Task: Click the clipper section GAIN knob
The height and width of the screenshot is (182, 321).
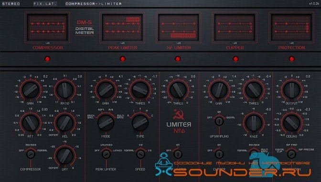Action: [x=219, y=90]
